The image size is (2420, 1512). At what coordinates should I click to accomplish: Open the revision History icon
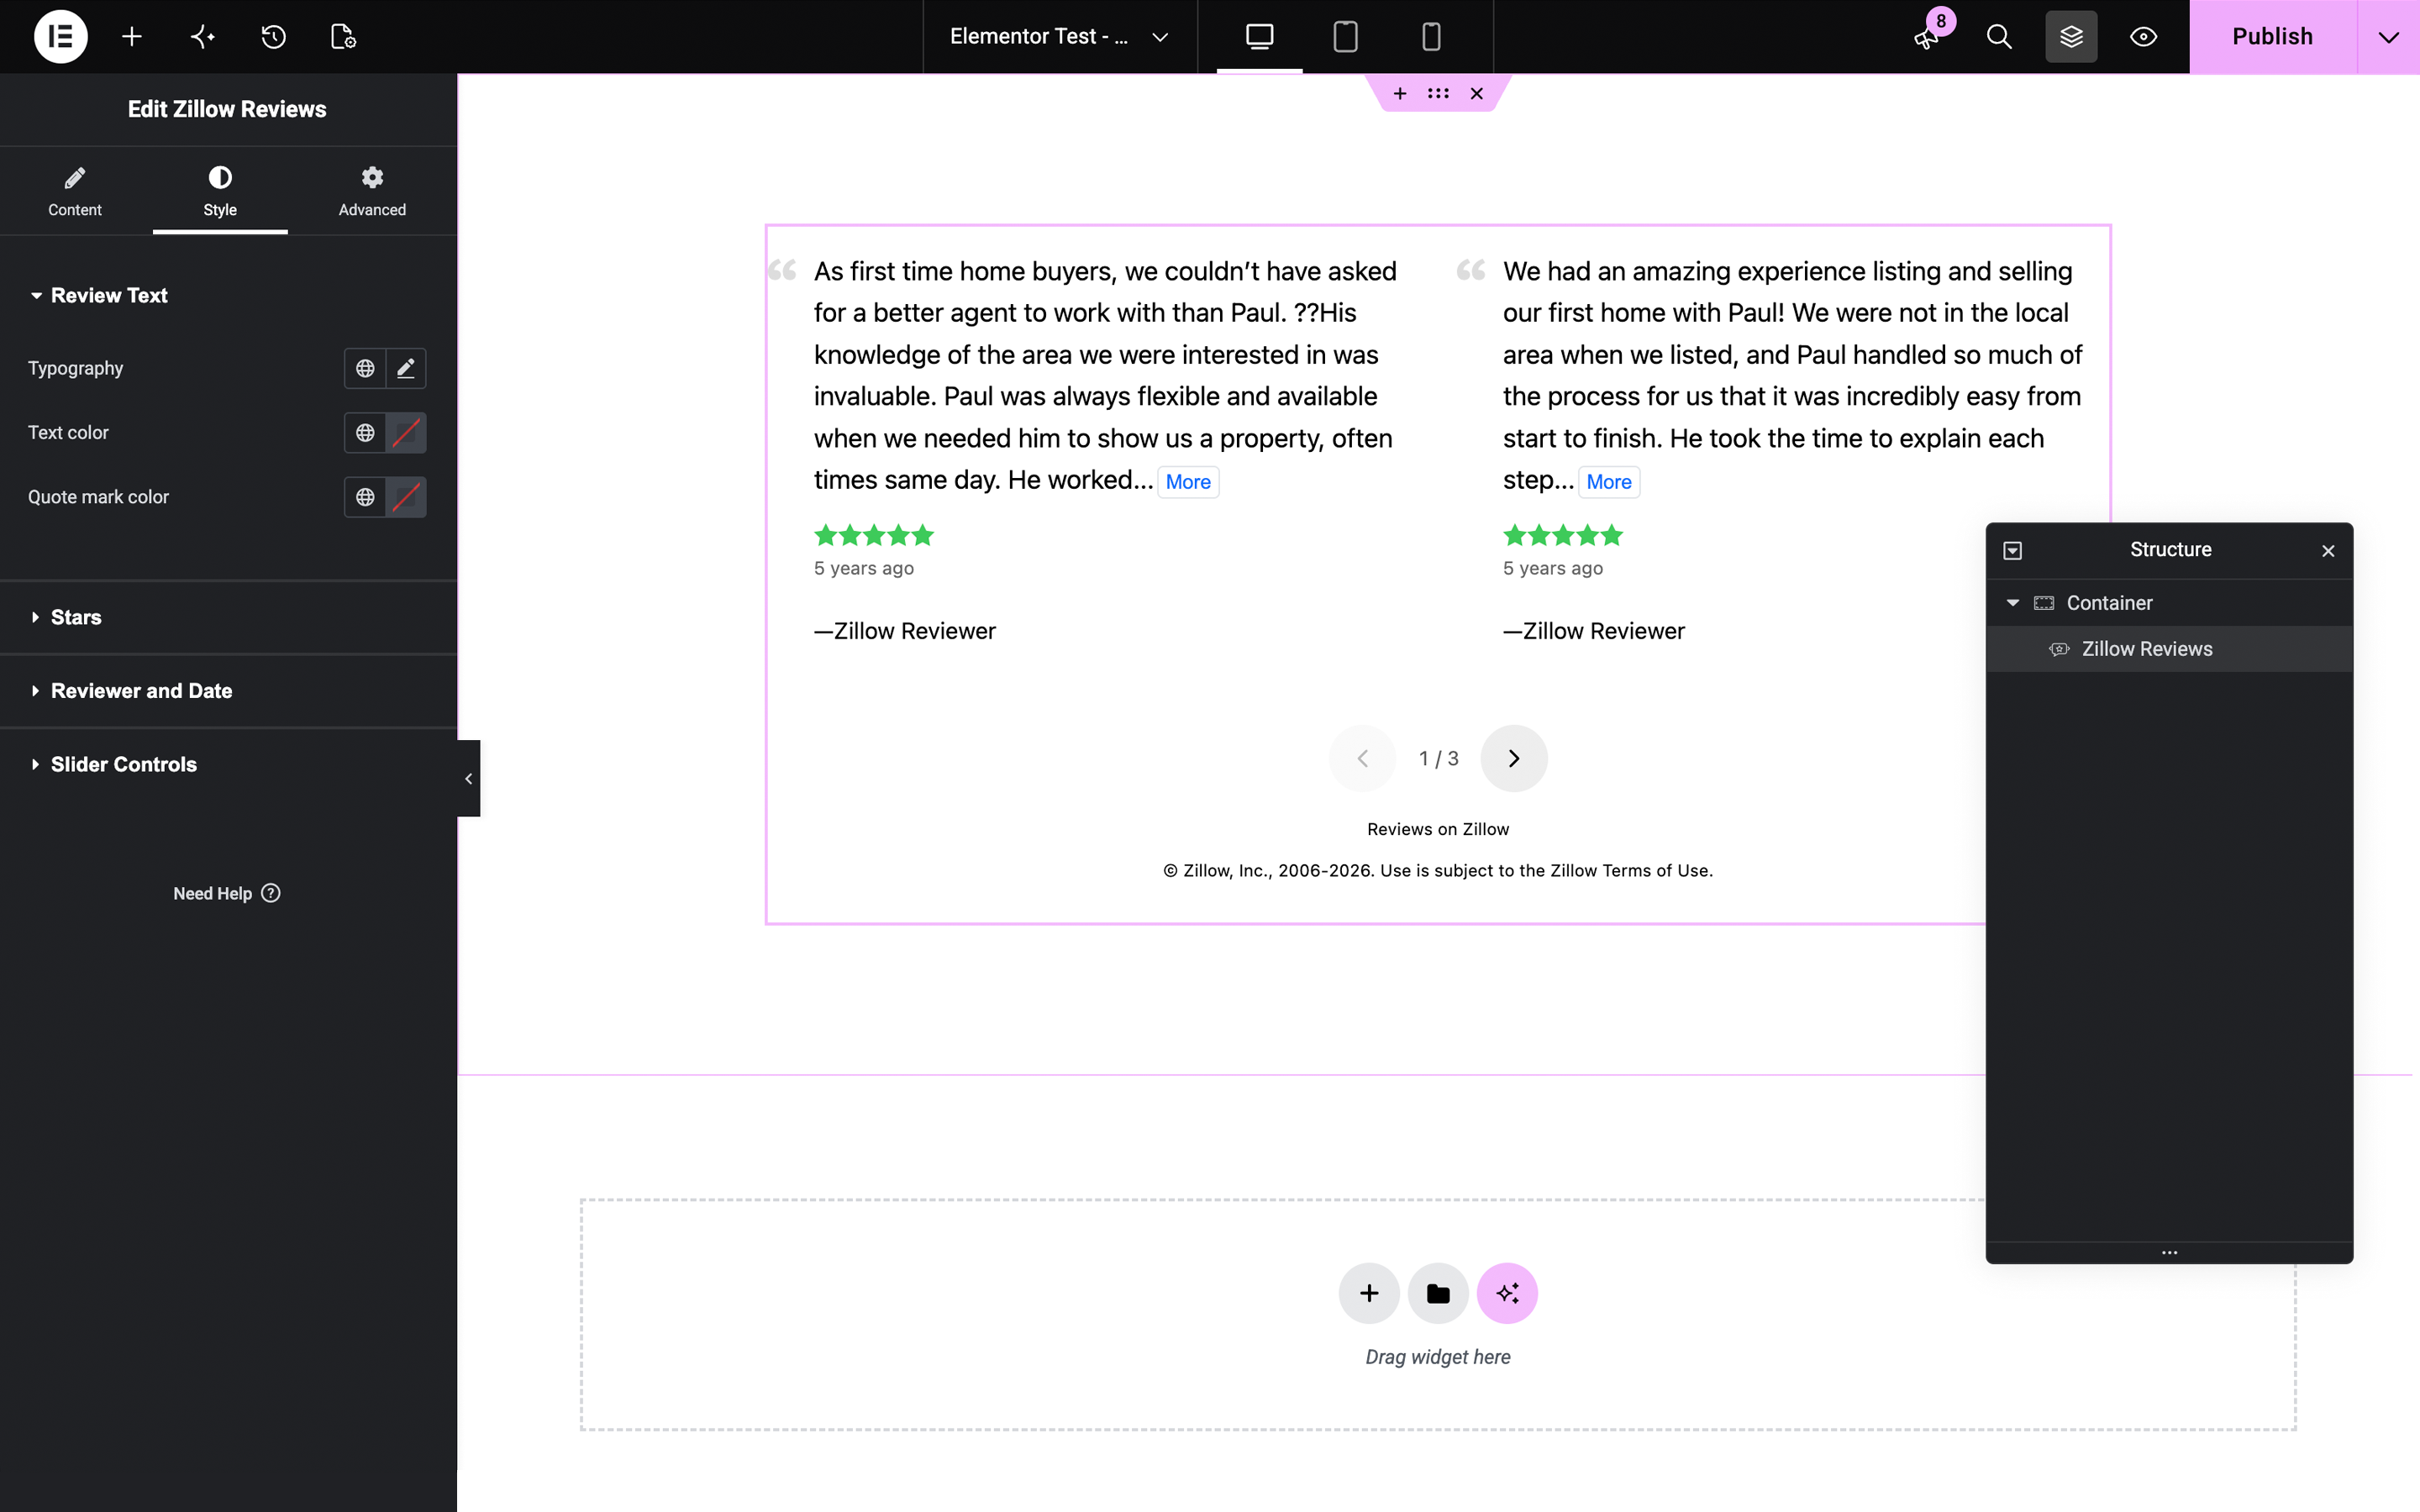pyautogui.click(x=273, y=37)
